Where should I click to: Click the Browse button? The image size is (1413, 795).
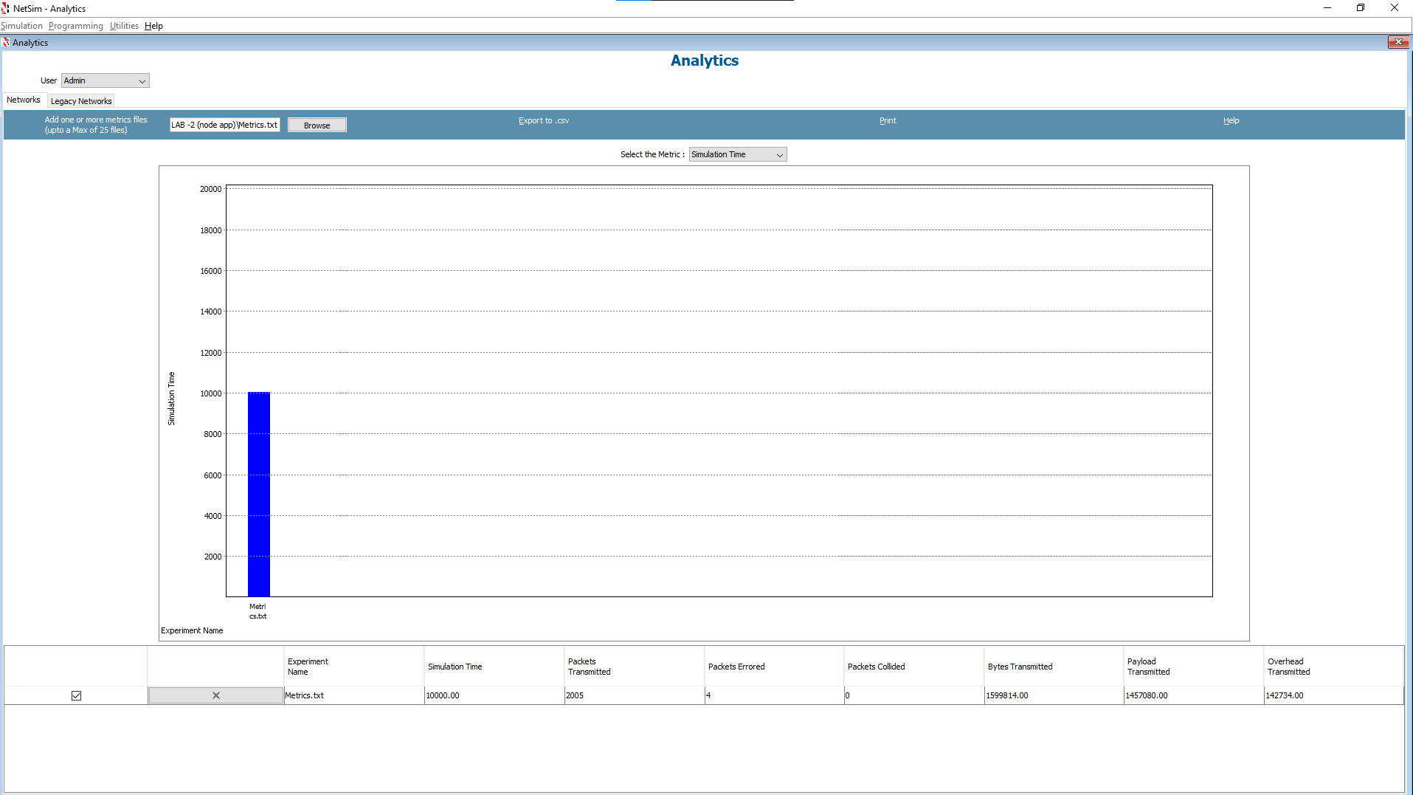(317, 125)
